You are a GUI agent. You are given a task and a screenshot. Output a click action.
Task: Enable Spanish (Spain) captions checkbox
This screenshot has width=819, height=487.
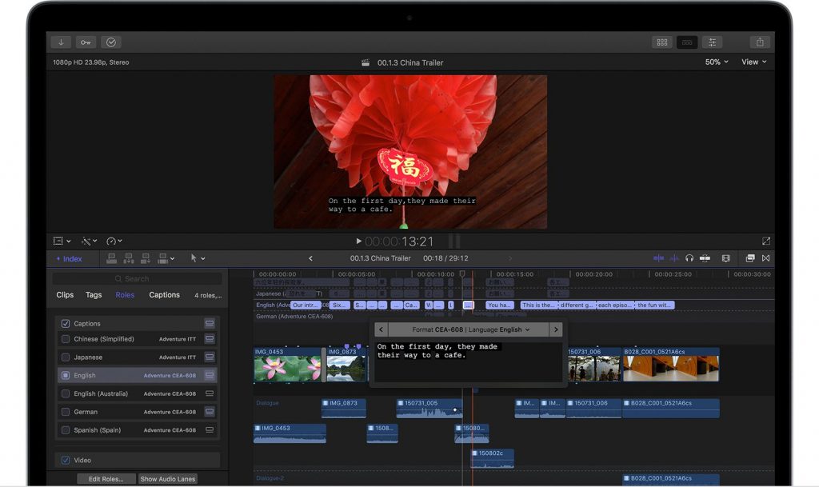pos(66,430)
